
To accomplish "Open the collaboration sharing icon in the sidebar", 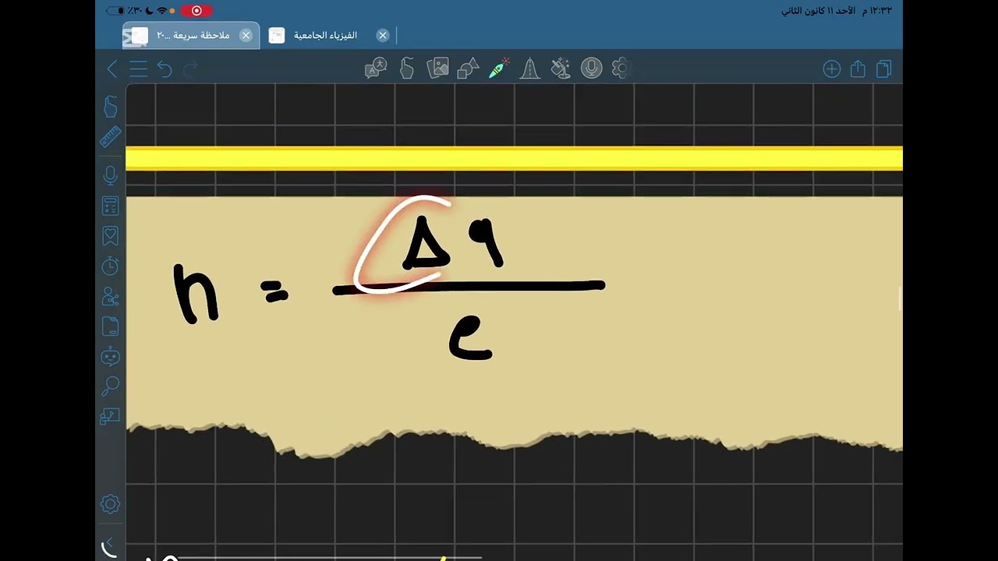I will [110, 296].
